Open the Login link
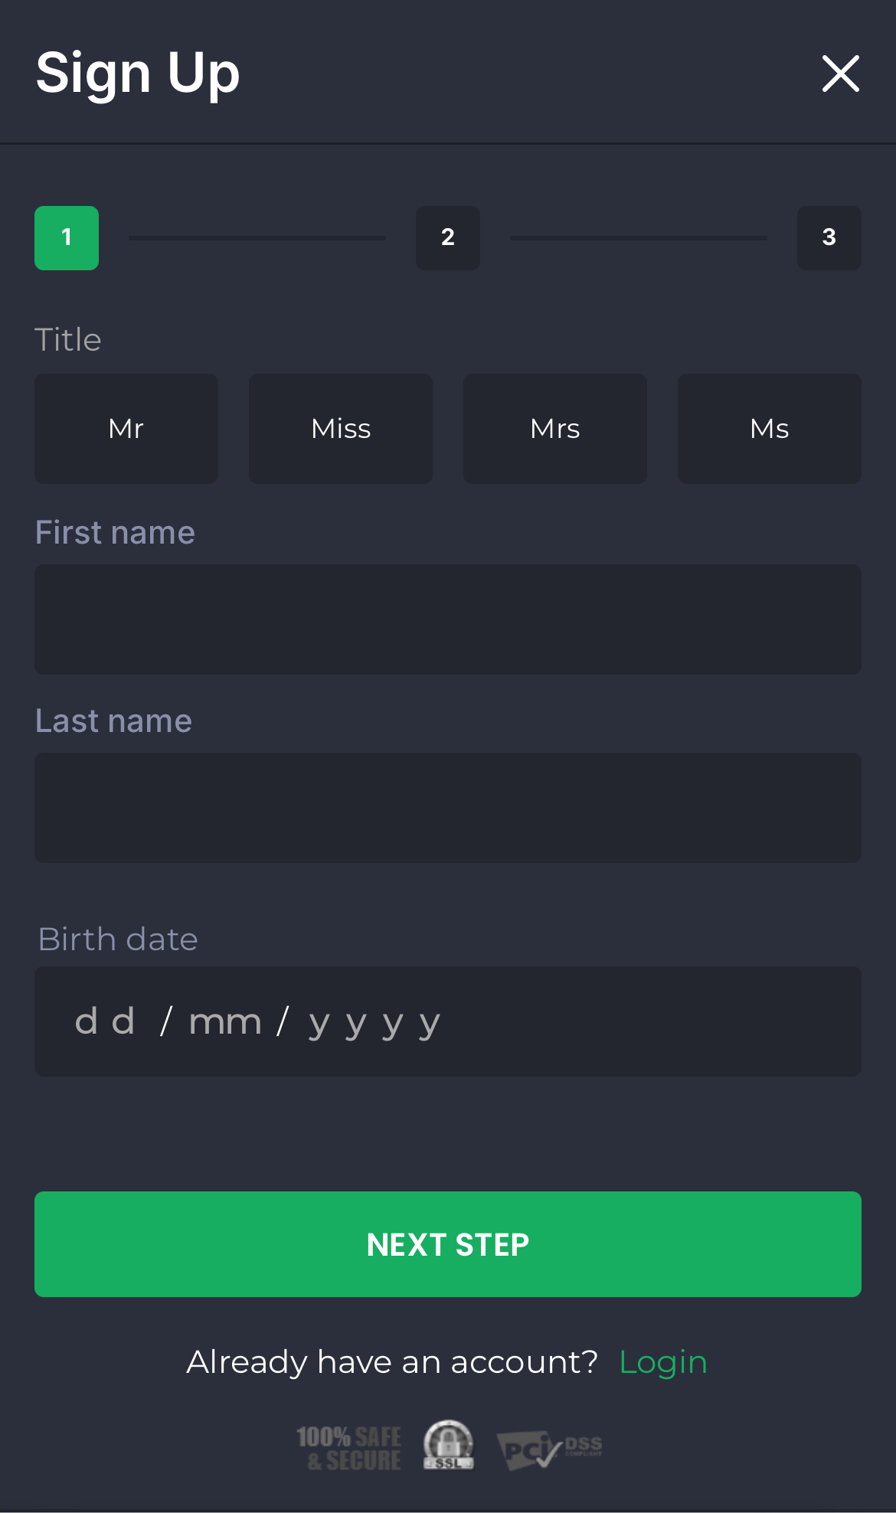Viewport: 896px width, 1513px height. (x=663, y=1362)
